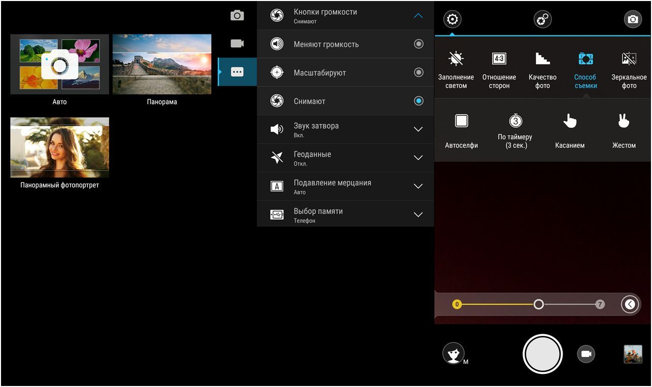The width and height of the screenshot is (652, 387).
Task: Start video recording with camcorder button
Action: pyautogui.click(x=586, y=354)
